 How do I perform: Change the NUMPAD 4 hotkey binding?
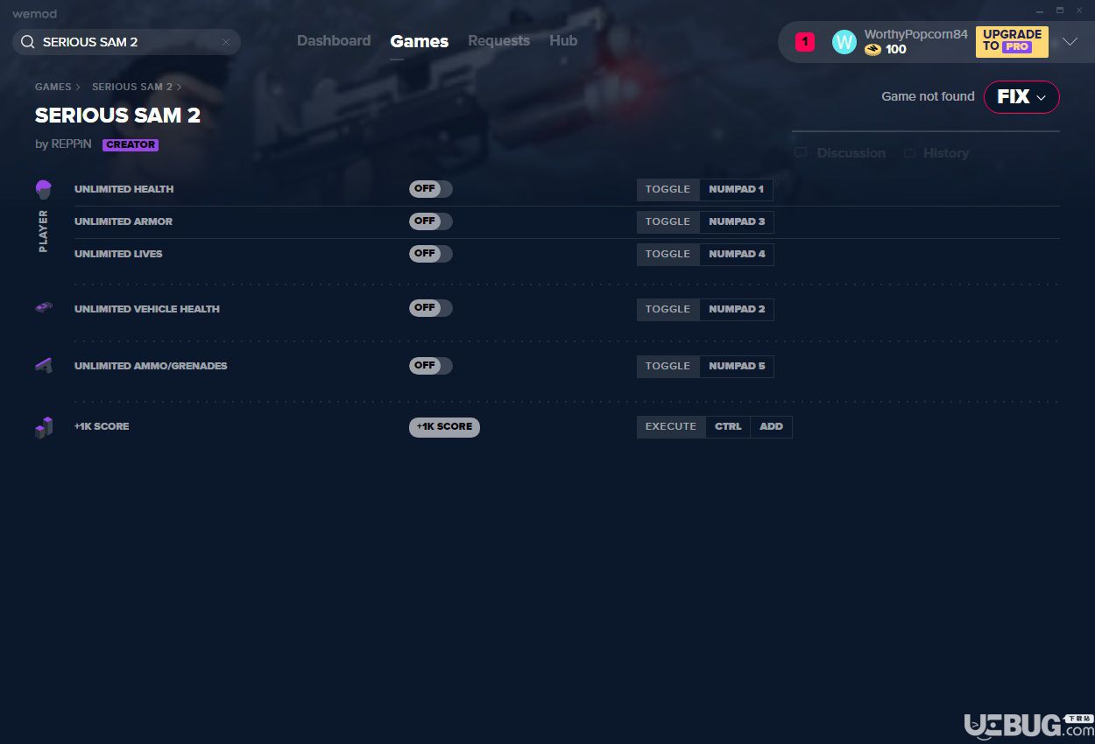tap(737, 254)
